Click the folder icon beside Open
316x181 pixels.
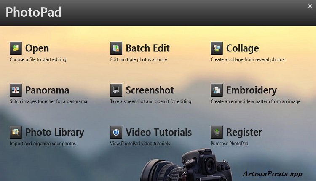[16, 48]
